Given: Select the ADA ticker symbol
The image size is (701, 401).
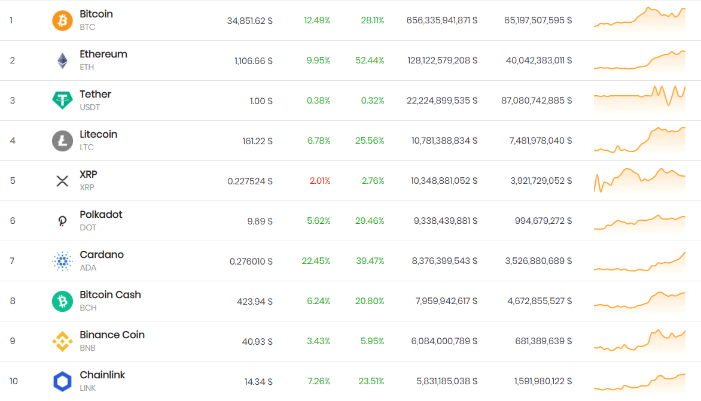Looking at the screenshot, I should (87, 268).
